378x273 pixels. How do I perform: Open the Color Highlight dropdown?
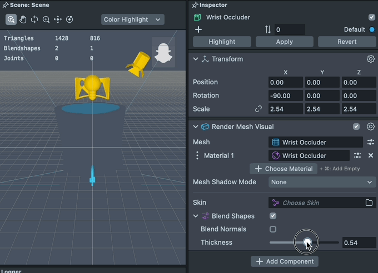(x=133, y=19)
